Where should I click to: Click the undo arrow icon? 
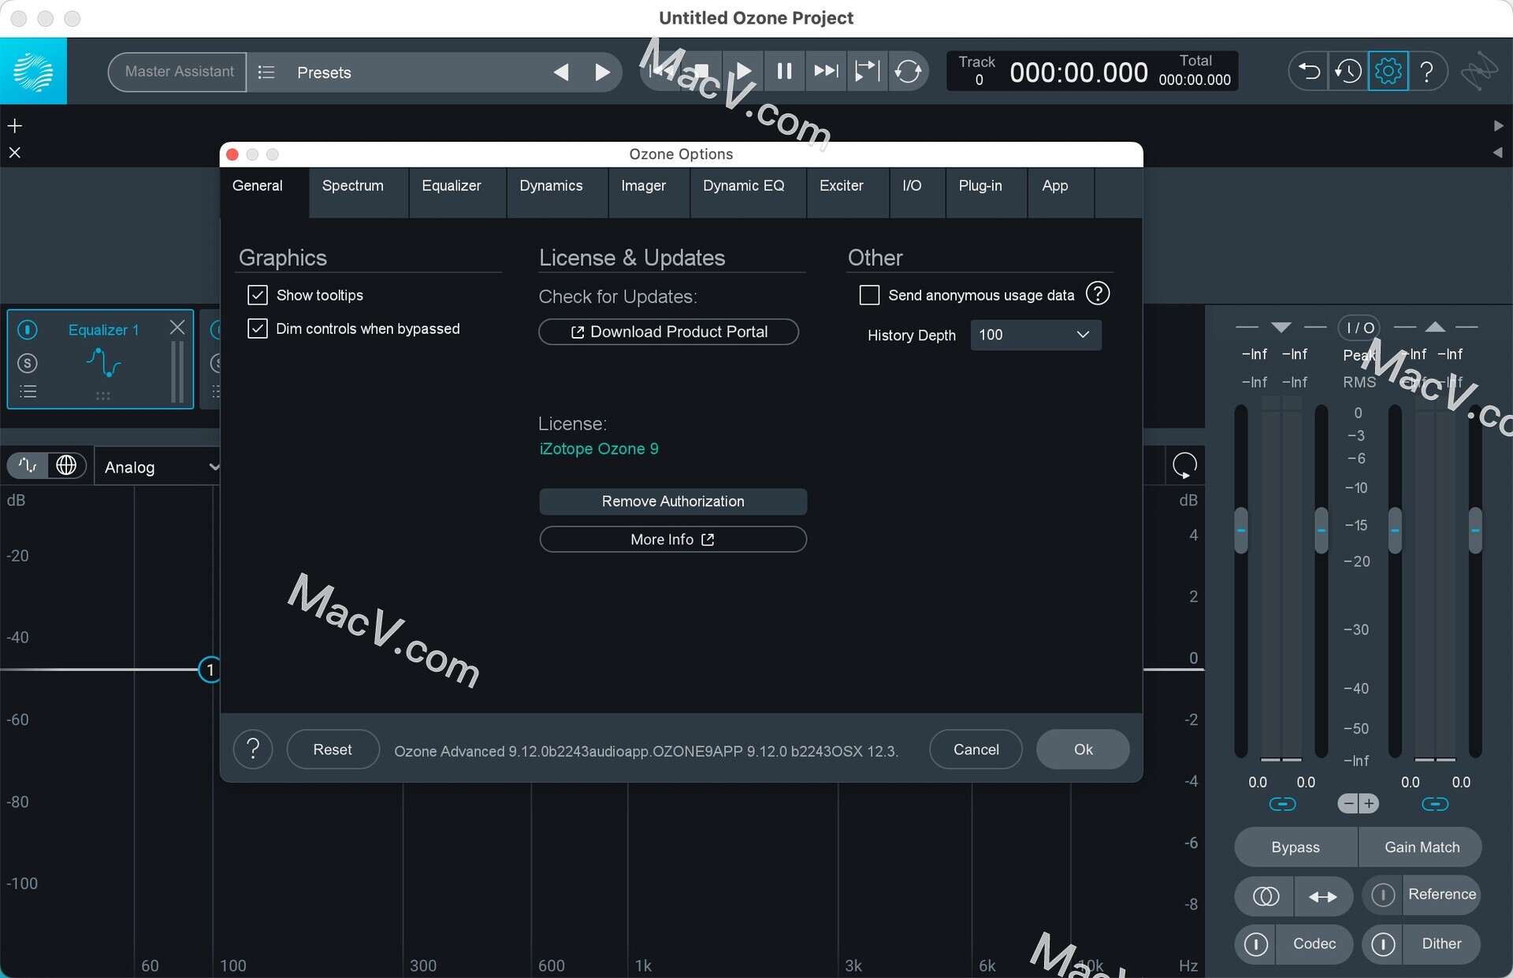[1308, 72]
